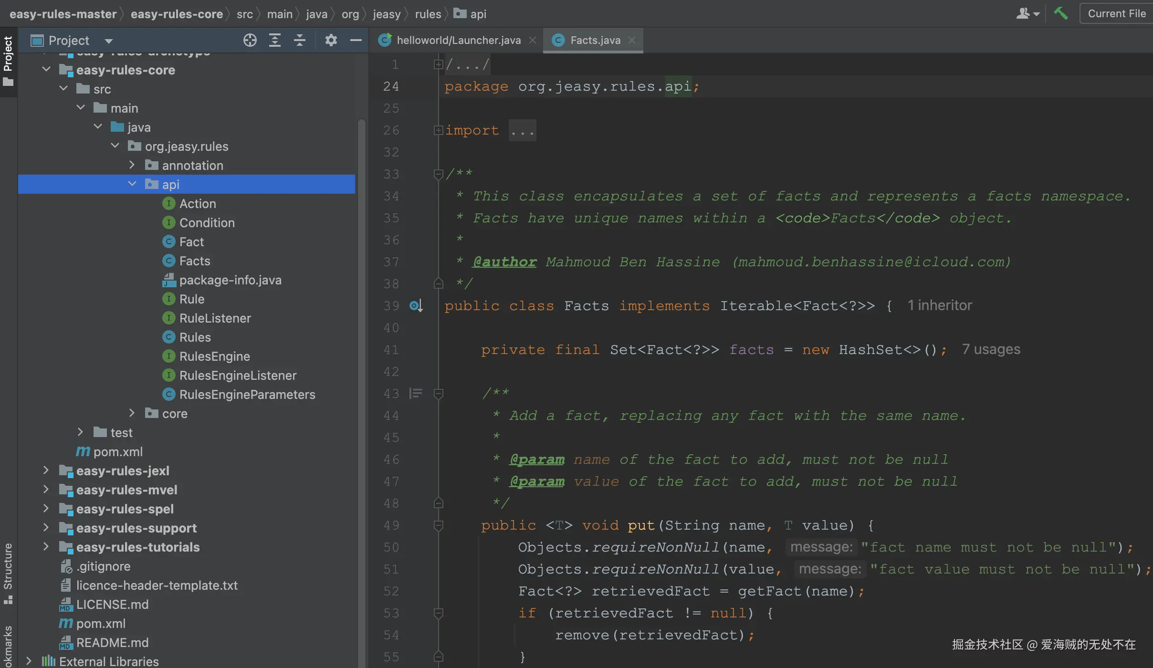This screenshot has height=668, width=1153.
Task: Open the Project view dropdown arrow
Action: (109, 41)
